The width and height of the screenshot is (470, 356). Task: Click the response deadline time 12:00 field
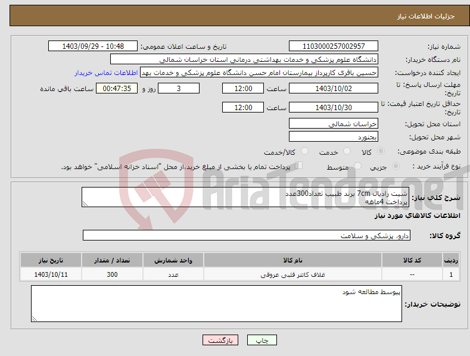tap(243, 88)
